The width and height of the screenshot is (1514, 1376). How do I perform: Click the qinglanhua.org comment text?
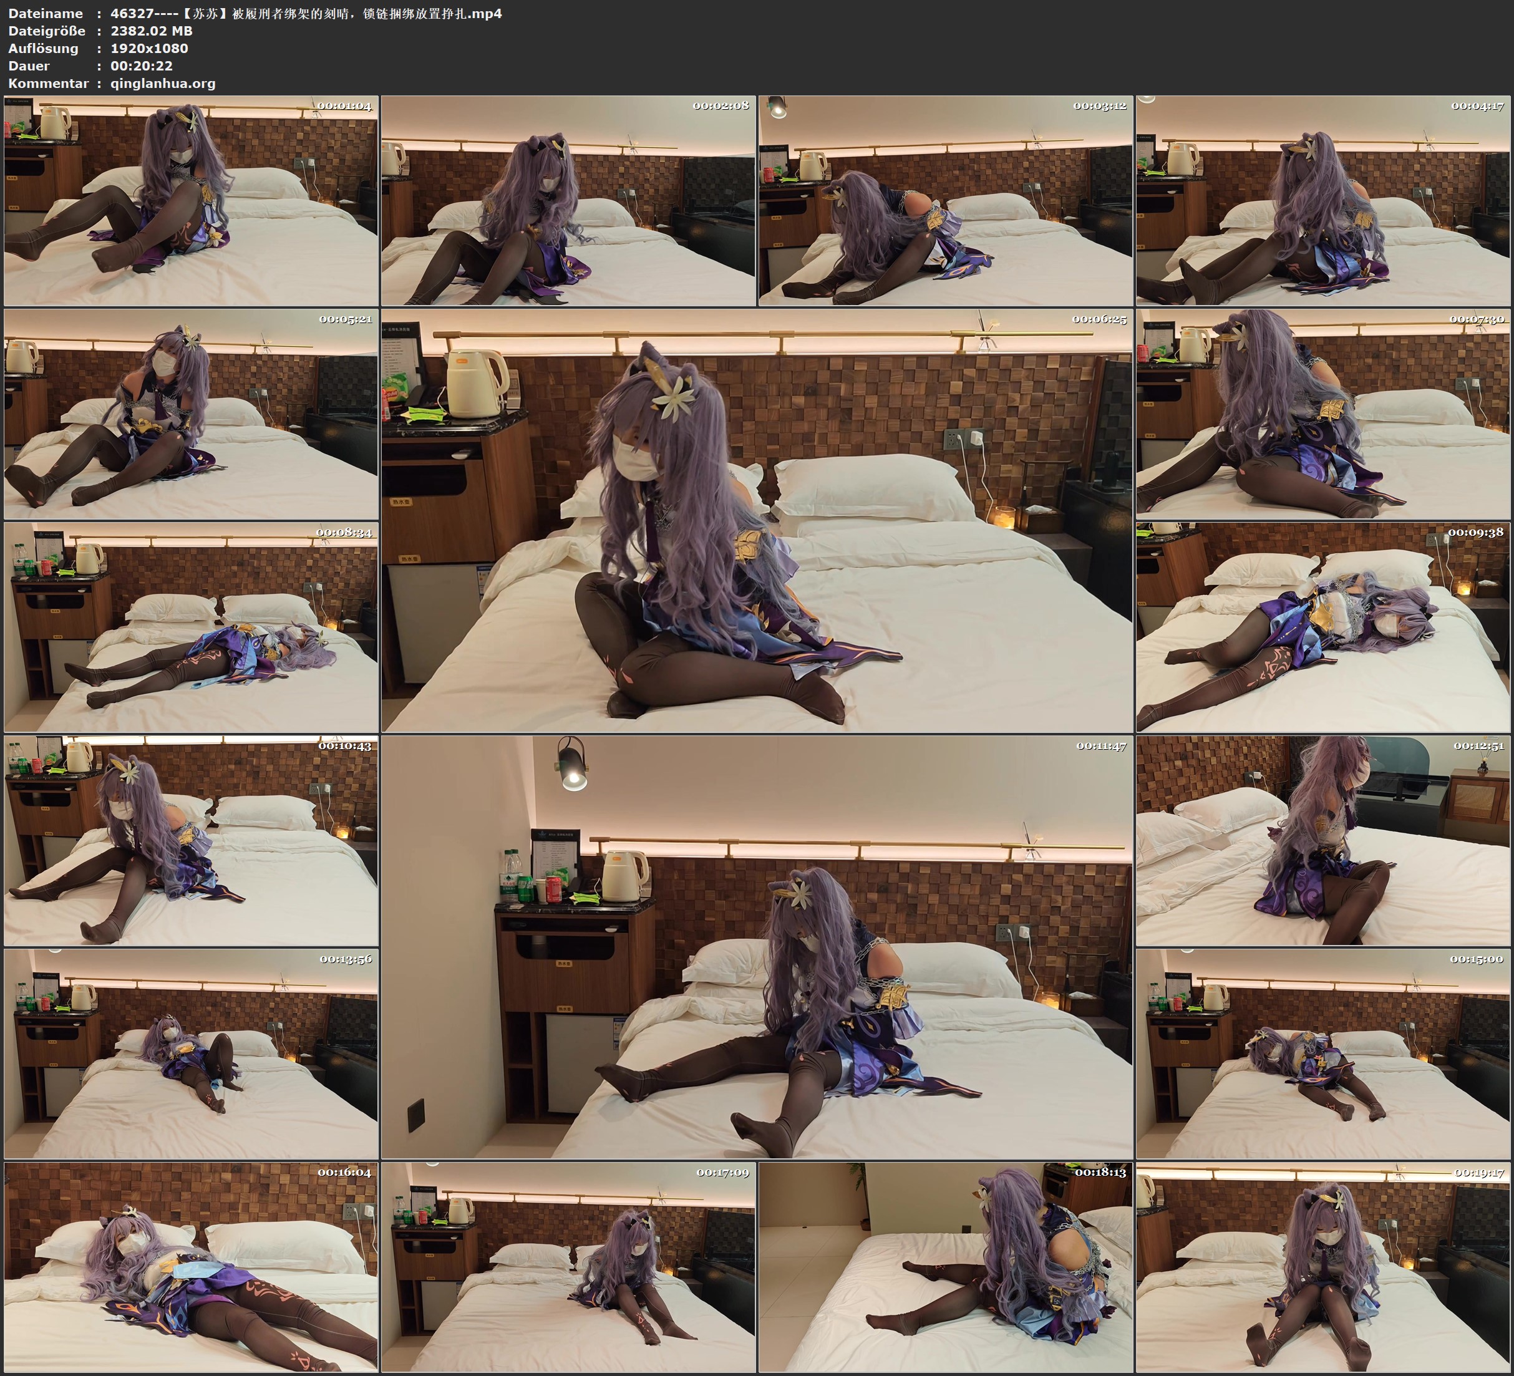(x=163, y=84)
